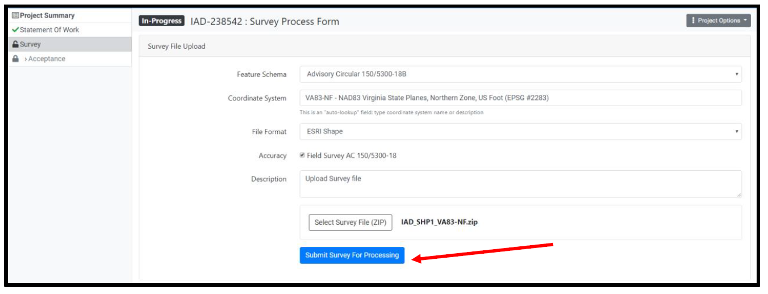
Task: Click the vertical dots icon in Project Options
Action: pos(694,20)
